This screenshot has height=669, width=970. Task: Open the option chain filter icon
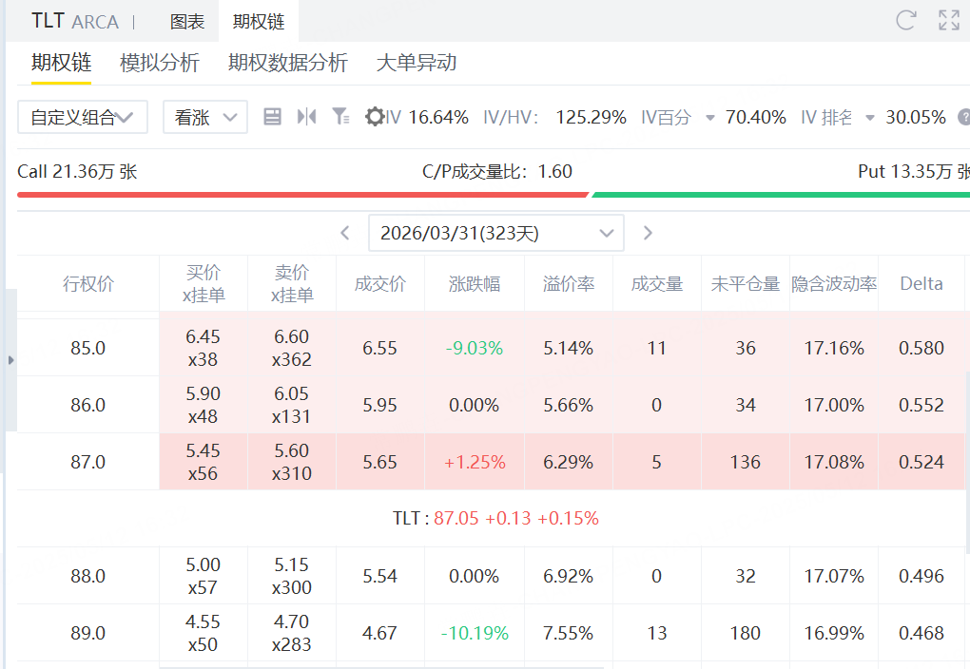point(340,117)
